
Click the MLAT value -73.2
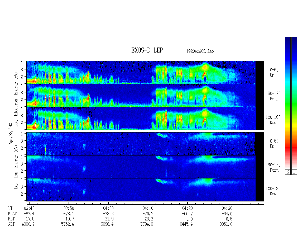108,214
